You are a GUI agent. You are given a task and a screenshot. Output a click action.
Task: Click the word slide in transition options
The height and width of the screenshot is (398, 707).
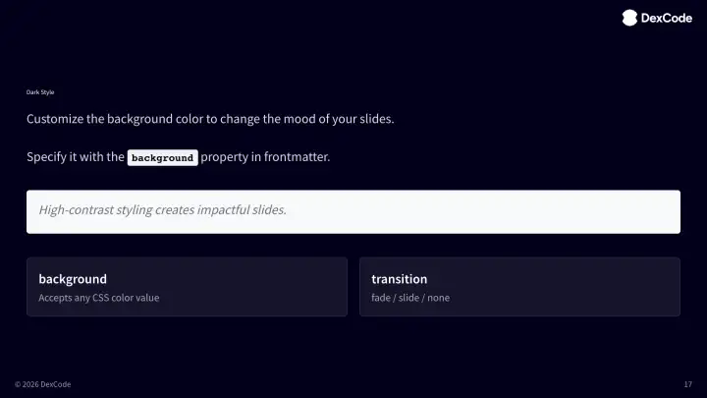pos(408,298)
